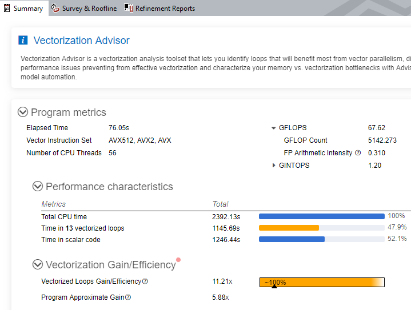Collapse the Program metrics section
Image resolution: width=411 pixels, height=310 pixels.
23,112
